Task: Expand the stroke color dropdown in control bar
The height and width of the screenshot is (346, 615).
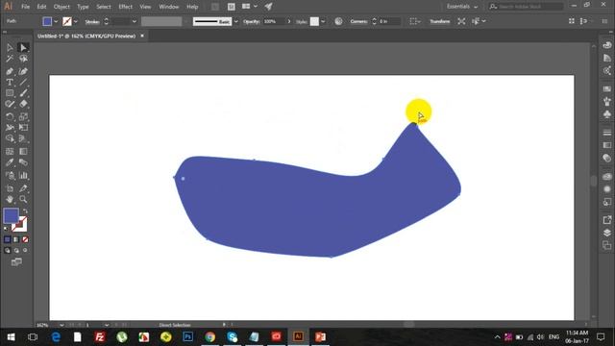Action: tap(76, 21)
